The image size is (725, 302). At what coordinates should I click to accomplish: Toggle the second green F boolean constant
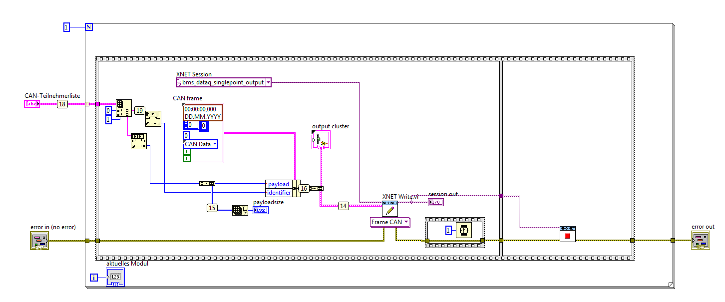pos(187,158)
